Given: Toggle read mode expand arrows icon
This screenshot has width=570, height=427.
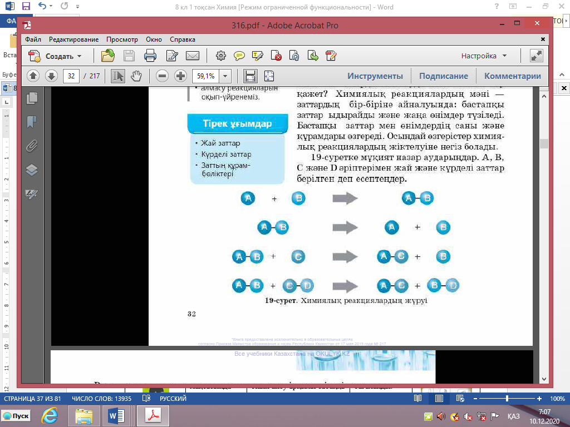Looking at the screenshot, I should pos(537,56).
